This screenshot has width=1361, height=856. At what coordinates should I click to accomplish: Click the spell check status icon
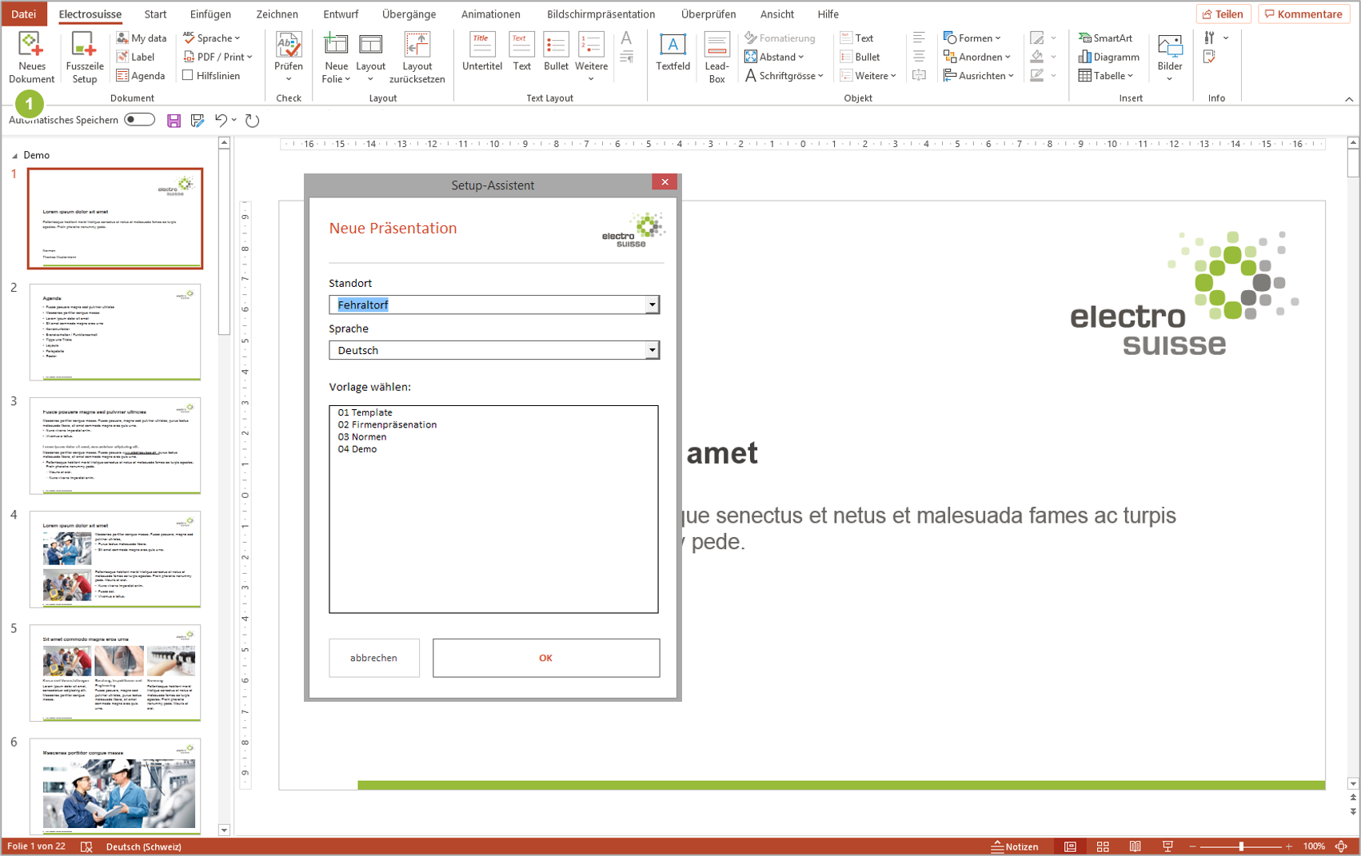point(87,846)
